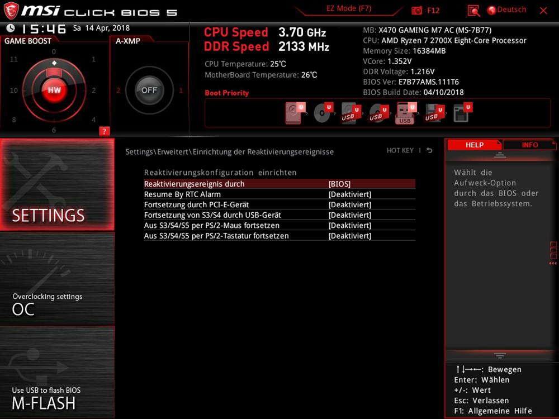Click the screenshot camera icon (F12)

(x=417, y=11)
